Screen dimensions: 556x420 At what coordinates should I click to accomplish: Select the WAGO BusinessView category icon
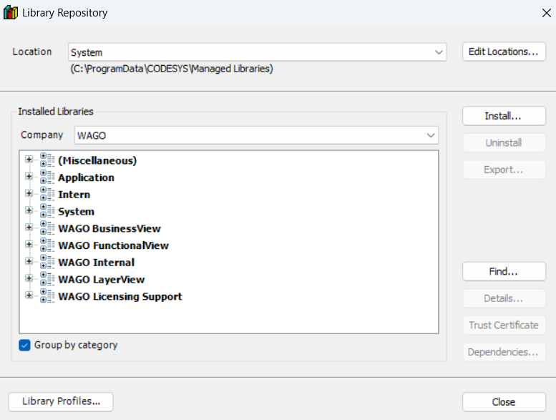pyautogui.click(x=48, y=228)
